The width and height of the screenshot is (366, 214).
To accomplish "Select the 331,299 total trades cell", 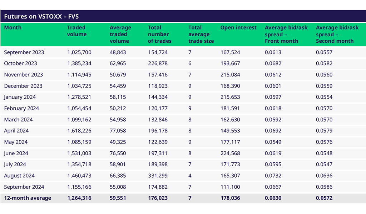I will click(x=158, y=176).
